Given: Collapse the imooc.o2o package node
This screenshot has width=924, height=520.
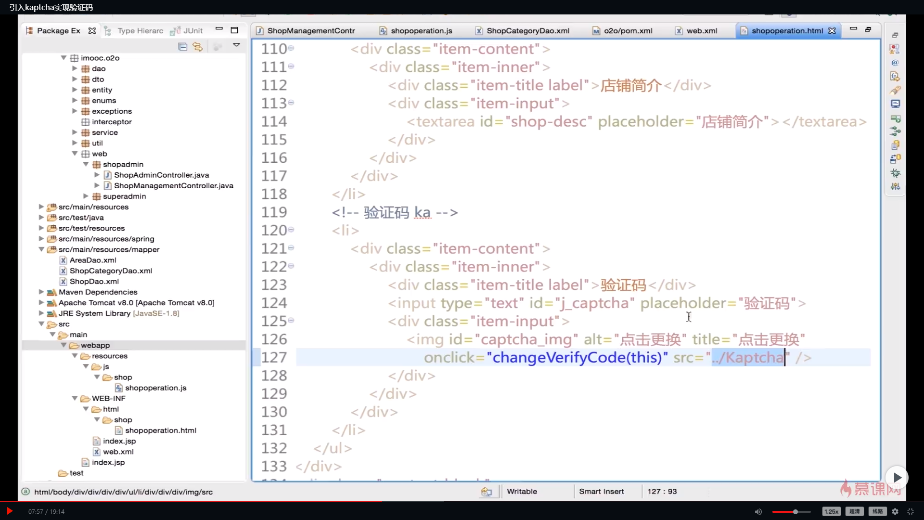Looking at the screenshot, I should (64, 58).
